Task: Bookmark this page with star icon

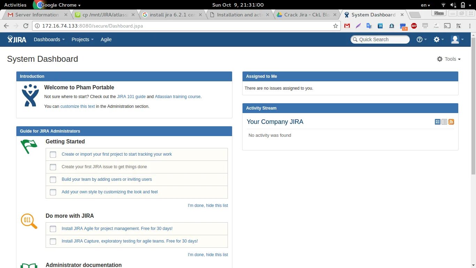Action: click(336, 26)
